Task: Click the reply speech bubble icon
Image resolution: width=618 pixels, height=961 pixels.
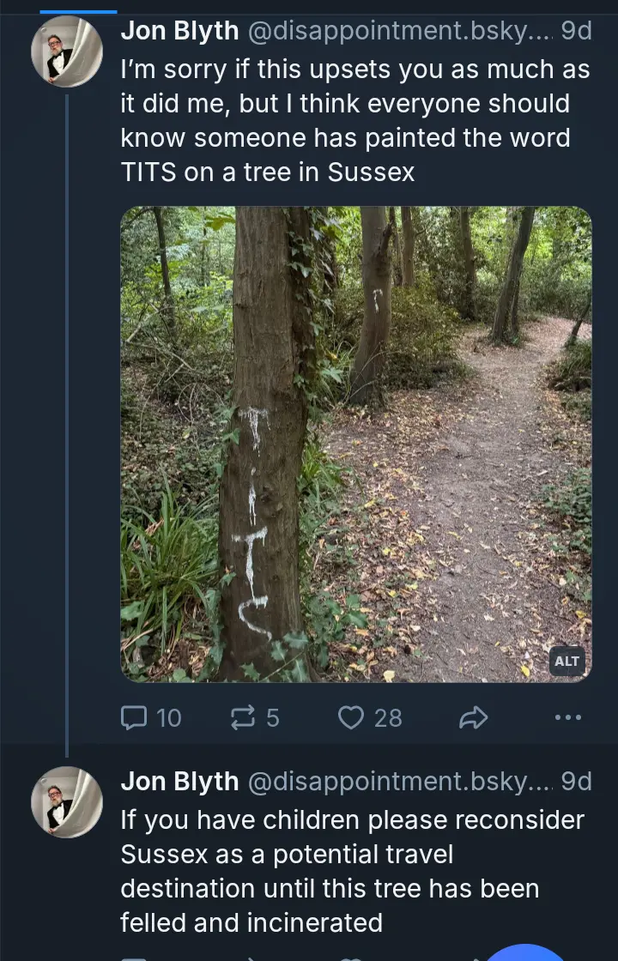Action: pyautogui.click(x=135, y=717)
